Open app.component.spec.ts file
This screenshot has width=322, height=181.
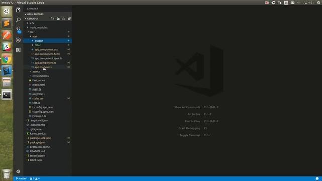tap(48, 58)
